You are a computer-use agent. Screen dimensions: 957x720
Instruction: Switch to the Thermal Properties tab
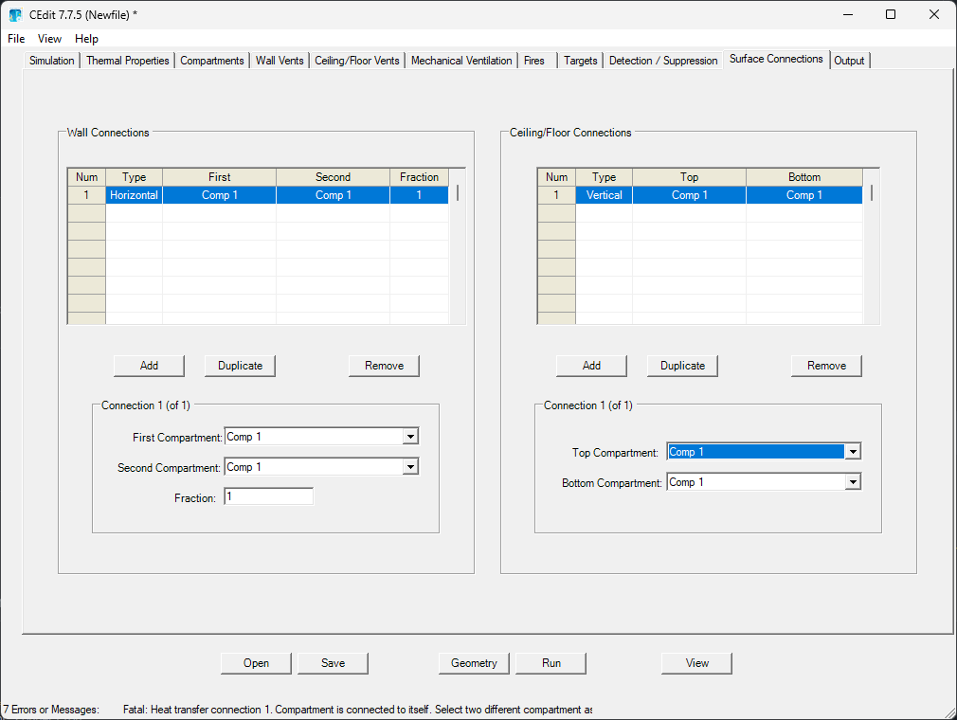pos(128,61)
